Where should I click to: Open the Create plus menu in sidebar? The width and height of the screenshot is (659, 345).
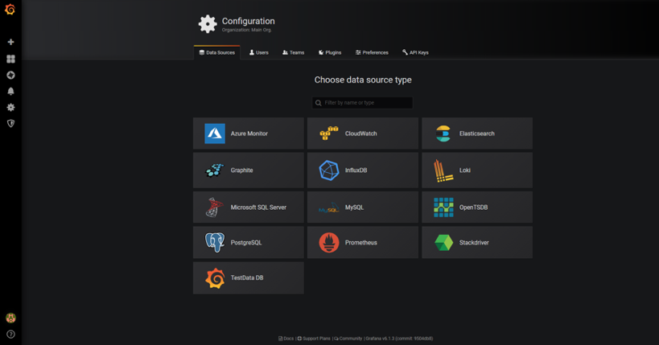11,42
